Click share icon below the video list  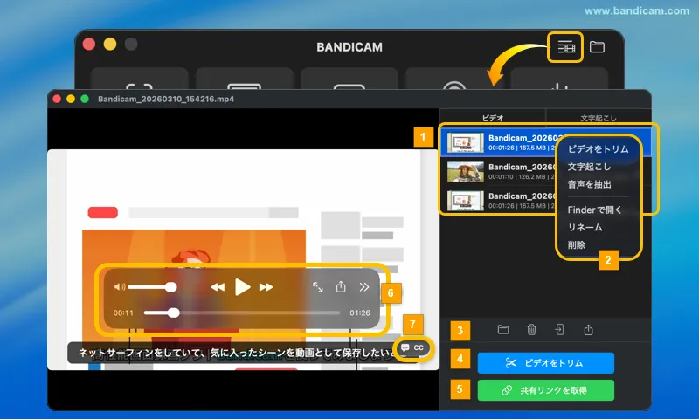point(588,329)
